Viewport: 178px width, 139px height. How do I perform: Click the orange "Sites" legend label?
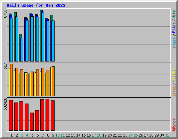pos(174,91)
